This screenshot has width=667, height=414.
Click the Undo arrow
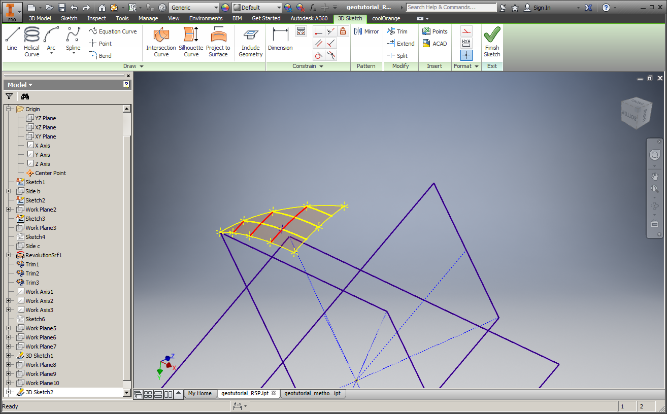[x=74, y=8]
